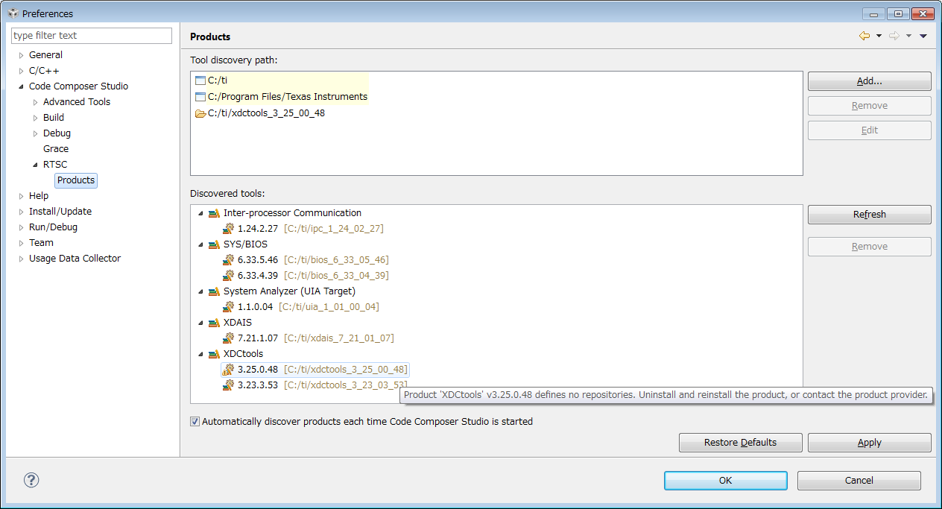Click the 1.24.2.27 version icon
Viewport: 942px width, 509px height.
pyautogui.click(x=229, y=229)
